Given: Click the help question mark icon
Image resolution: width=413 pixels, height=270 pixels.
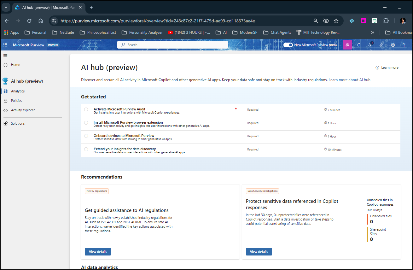Looking at the screenshot, I should coord(404,45).
